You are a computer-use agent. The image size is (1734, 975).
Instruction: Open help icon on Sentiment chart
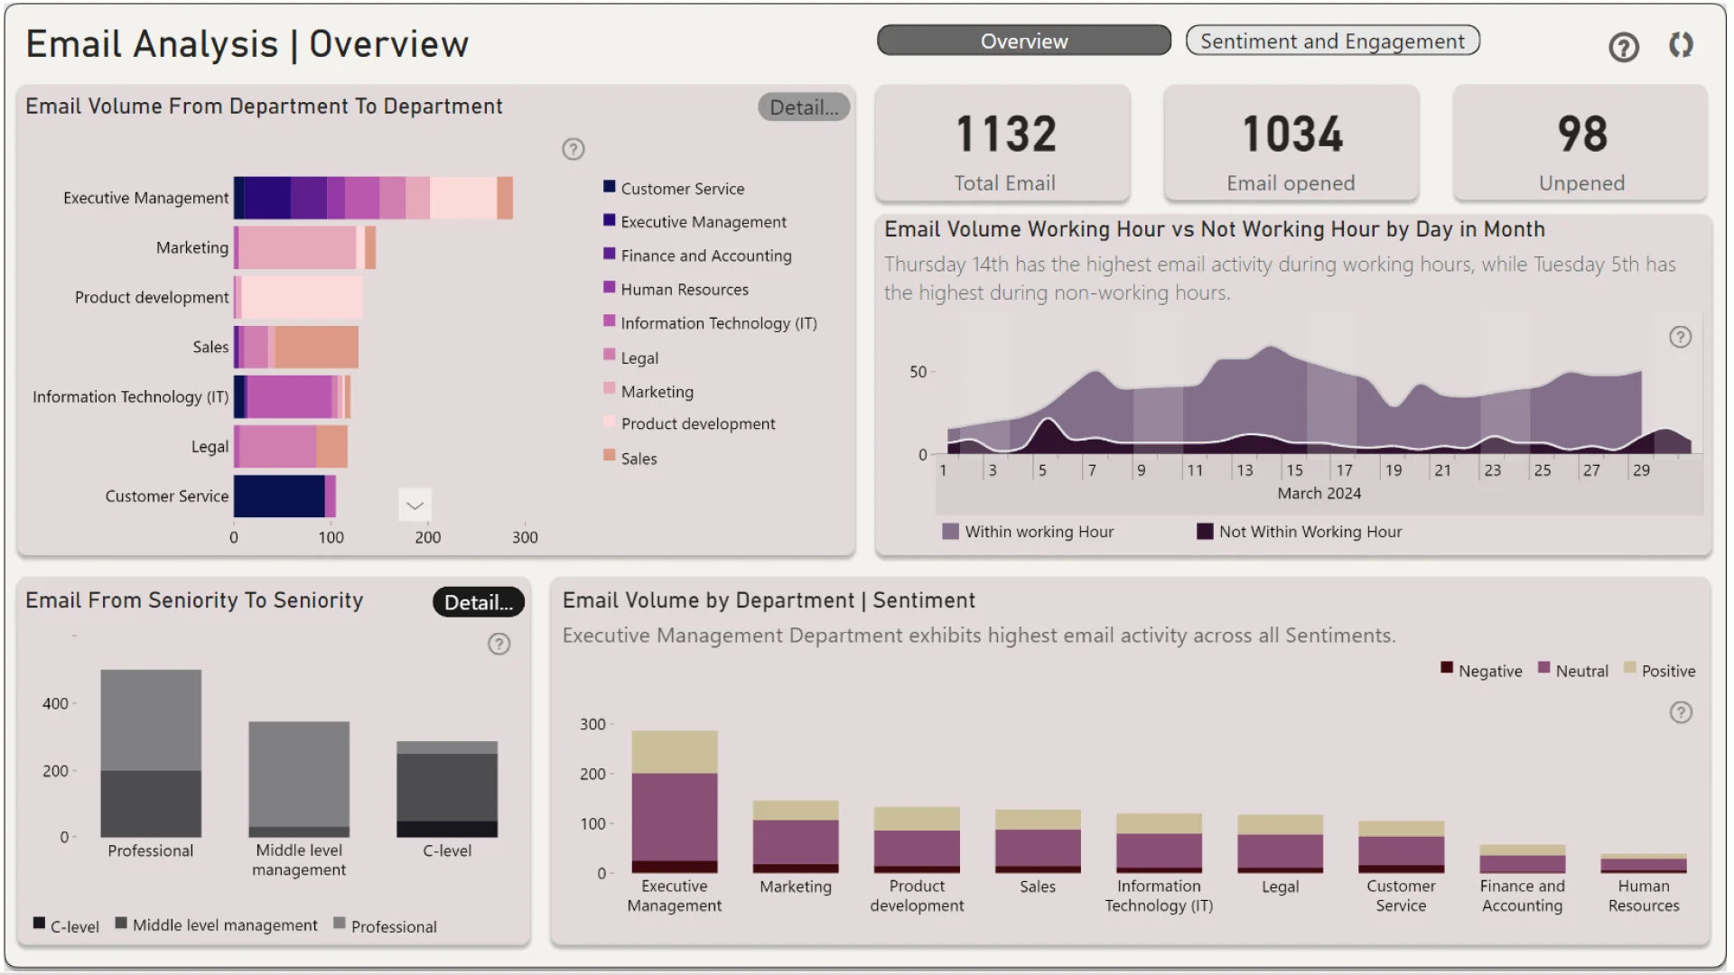point(1680,712)
